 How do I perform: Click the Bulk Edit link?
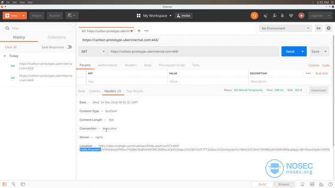[322, 73]
